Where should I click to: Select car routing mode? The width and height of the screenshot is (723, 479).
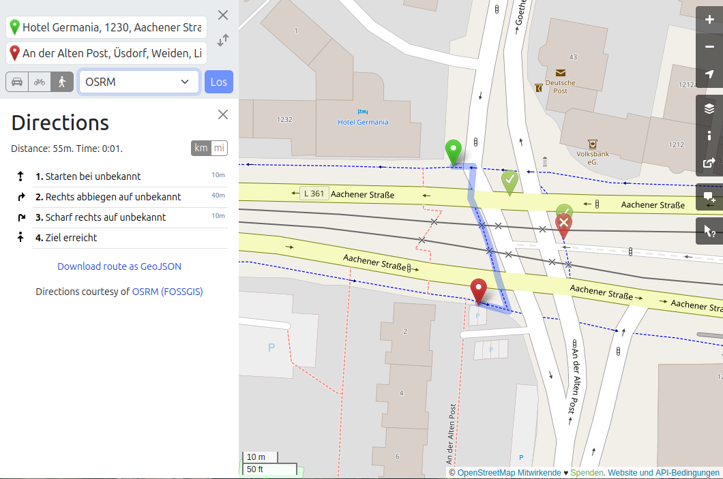click(x=17, y=82)
